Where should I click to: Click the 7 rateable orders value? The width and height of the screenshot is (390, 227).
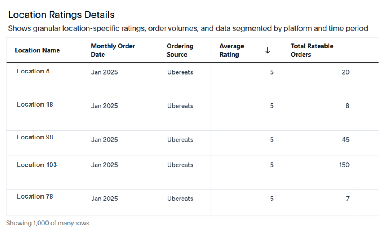tap(348, 199)
